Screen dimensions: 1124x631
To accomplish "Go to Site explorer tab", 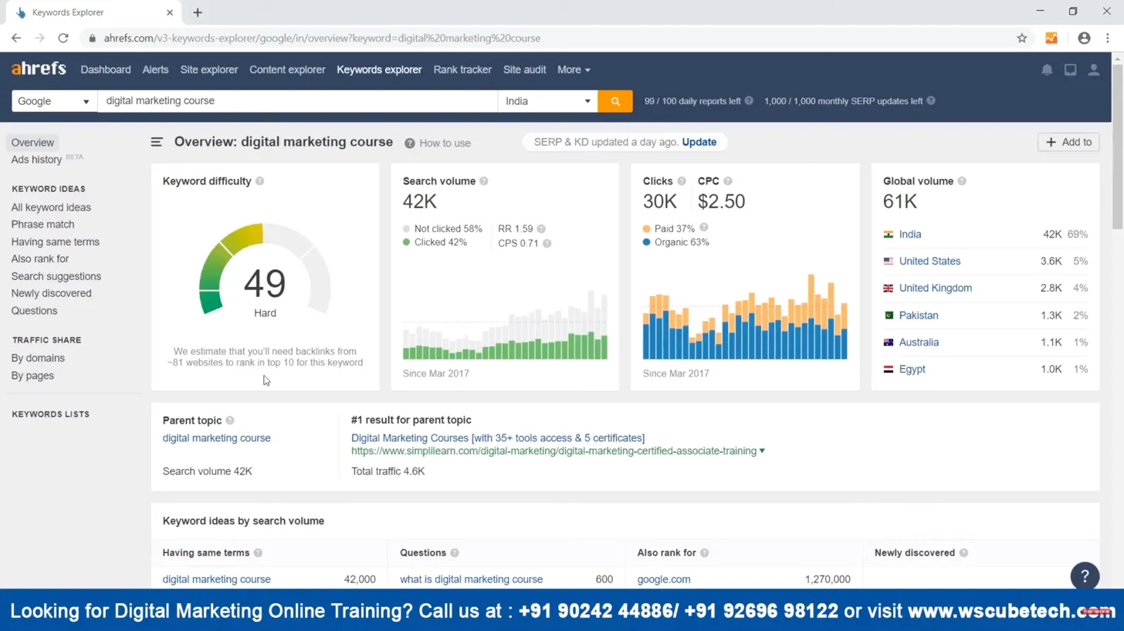I will point(208,69).
